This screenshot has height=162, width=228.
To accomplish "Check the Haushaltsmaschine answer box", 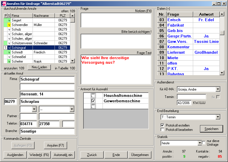I will click(93, 95).
